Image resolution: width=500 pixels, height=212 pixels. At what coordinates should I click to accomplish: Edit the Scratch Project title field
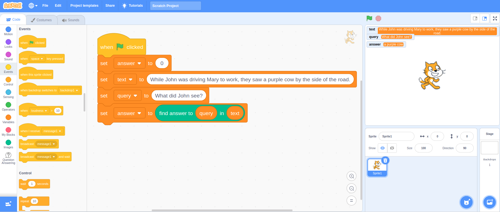tap(175, 6)
